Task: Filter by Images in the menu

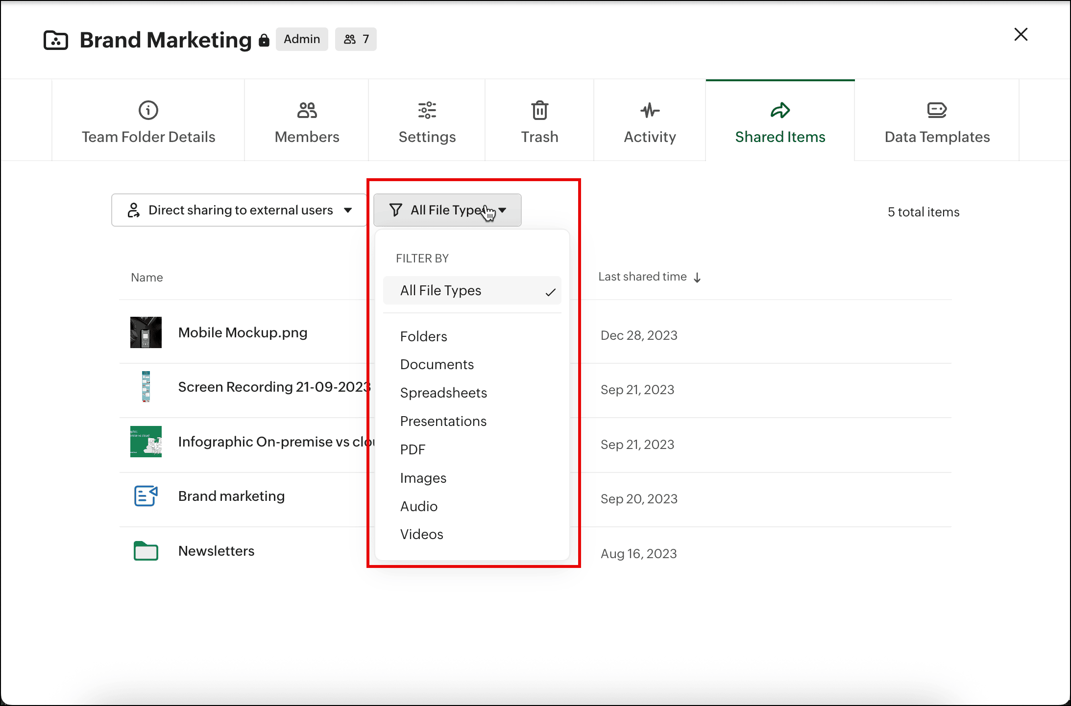Action: (x=423, y=478)
